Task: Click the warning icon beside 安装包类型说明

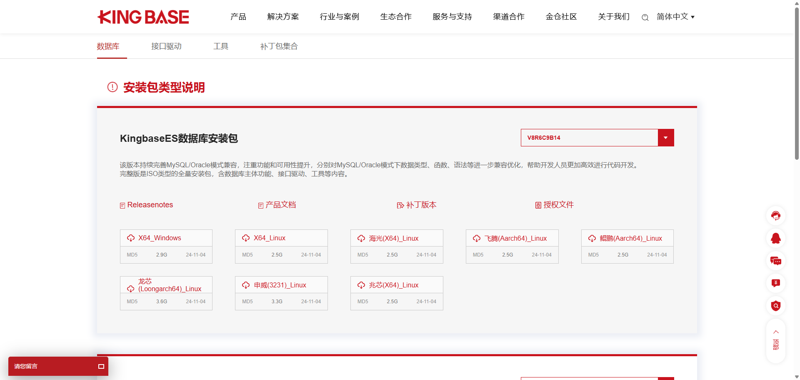Action: tap(112, 87)
